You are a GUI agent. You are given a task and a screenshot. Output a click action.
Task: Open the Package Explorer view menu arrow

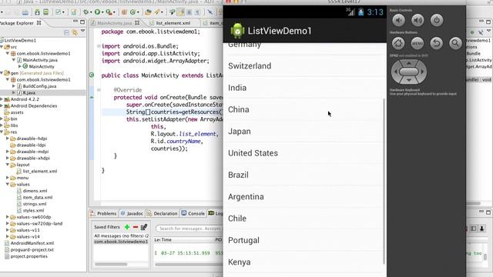[82, 31]
